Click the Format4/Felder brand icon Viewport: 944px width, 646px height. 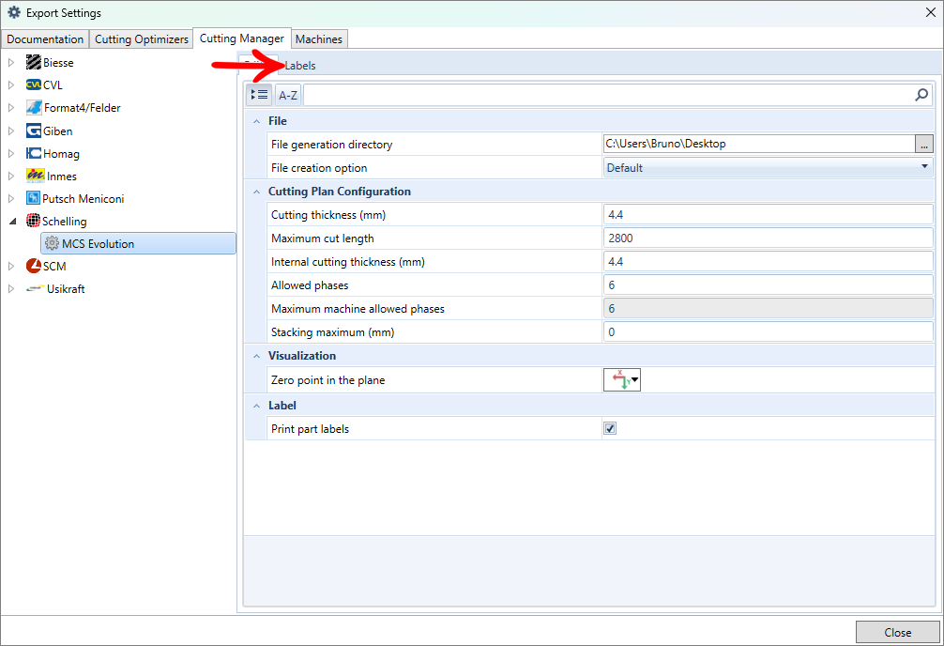pos(35,107)
